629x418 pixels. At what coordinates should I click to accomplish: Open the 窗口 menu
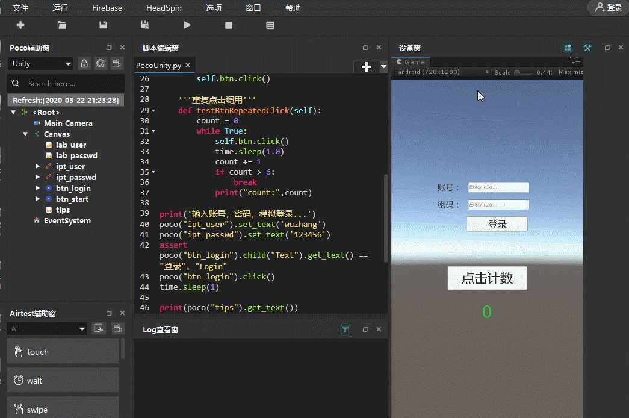[253, 8]
